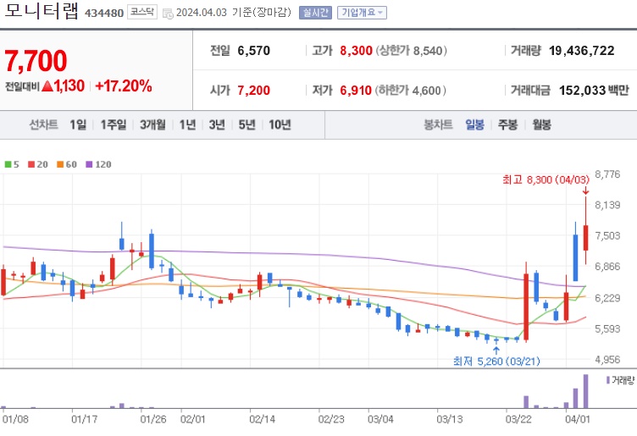Select the 3개월 line chart period
Image resolution: width=637 pixels, height=436 pixels.
152,124
